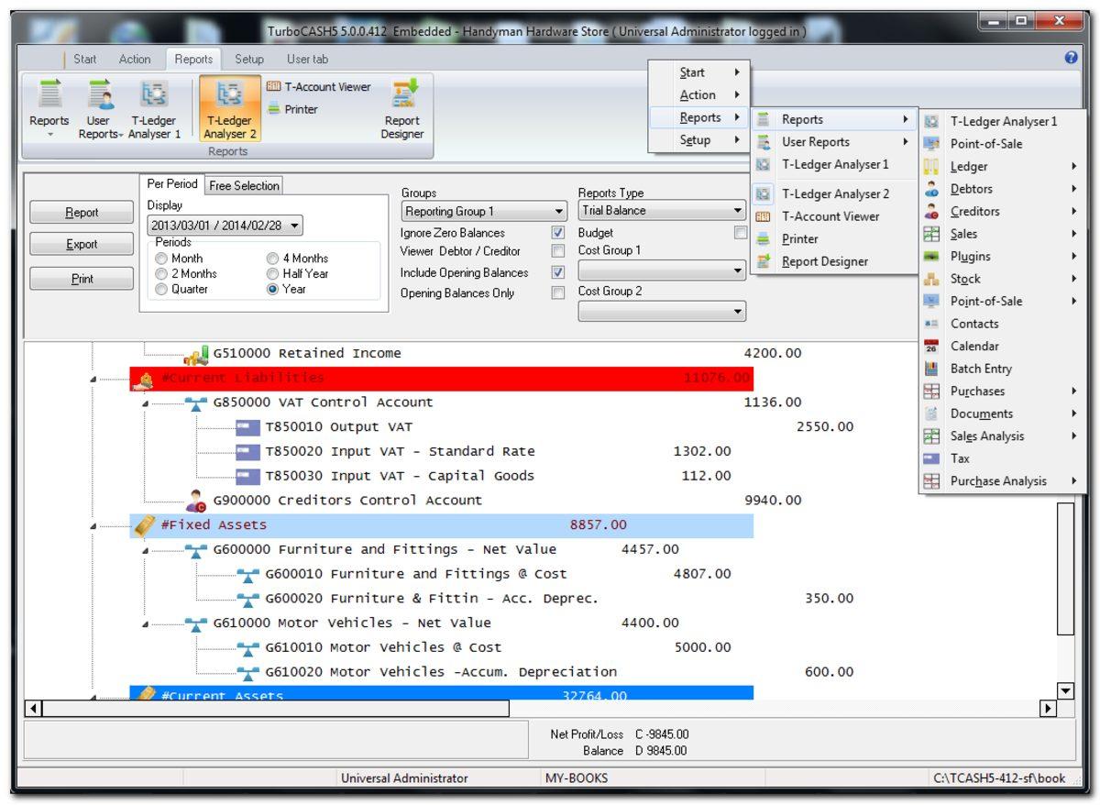Select the Quarter period radio button
Screen dimensions: 1100x805
pos(162,290)
